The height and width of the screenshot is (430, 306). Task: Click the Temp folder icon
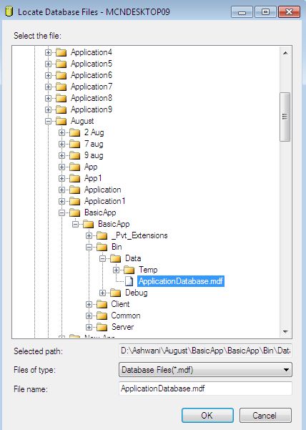click(x=129, y=270)
